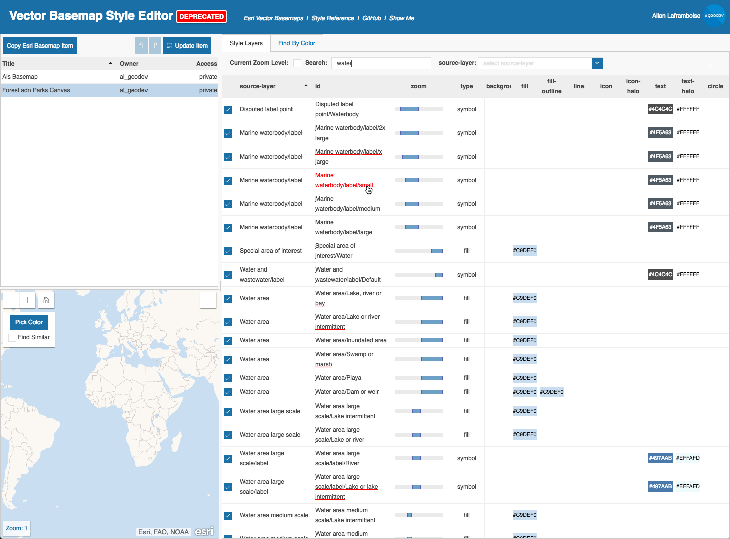The height and width of the screenshot is (539, 730).
Task: Click the Access column header
Action: tap(207, 64)
